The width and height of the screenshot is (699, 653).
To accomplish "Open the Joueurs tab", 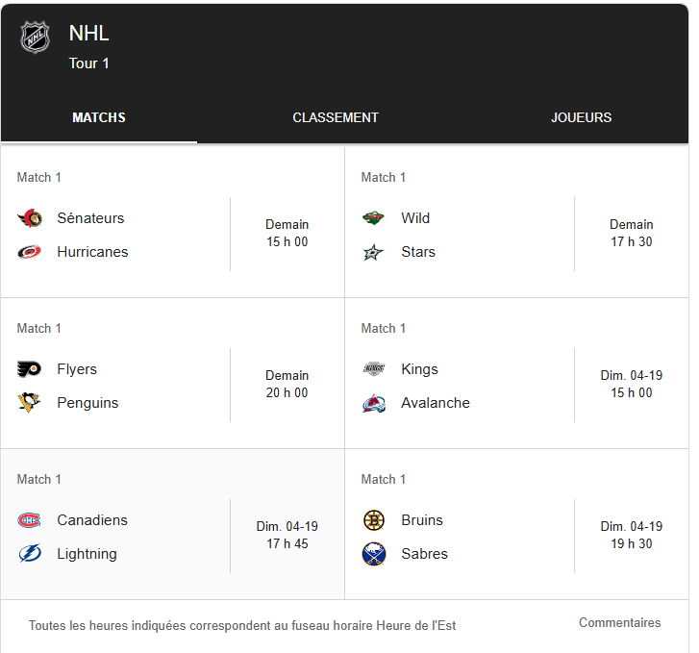I will pos(581,117).
